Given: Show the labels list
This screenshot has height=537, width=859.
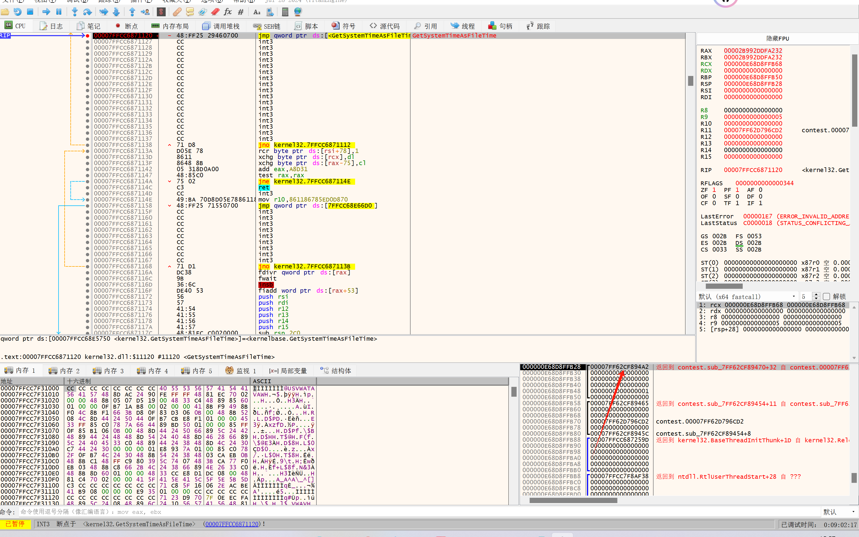Looking at the screenshot, I should click(203, 12).
